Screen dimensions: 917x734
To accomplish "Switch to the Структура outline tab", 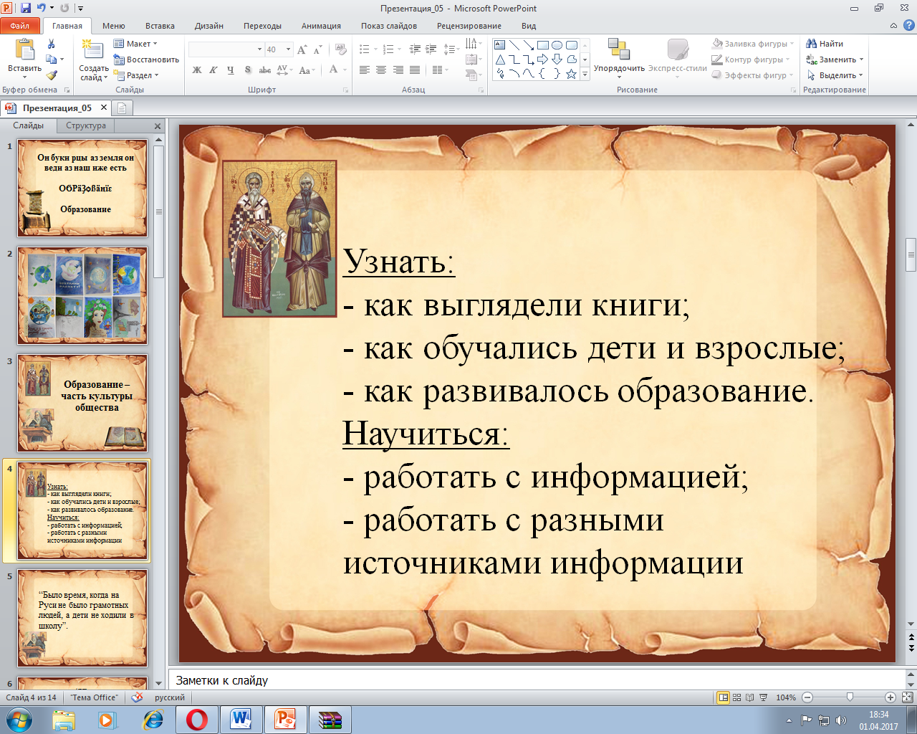I will tap(86, 125).
